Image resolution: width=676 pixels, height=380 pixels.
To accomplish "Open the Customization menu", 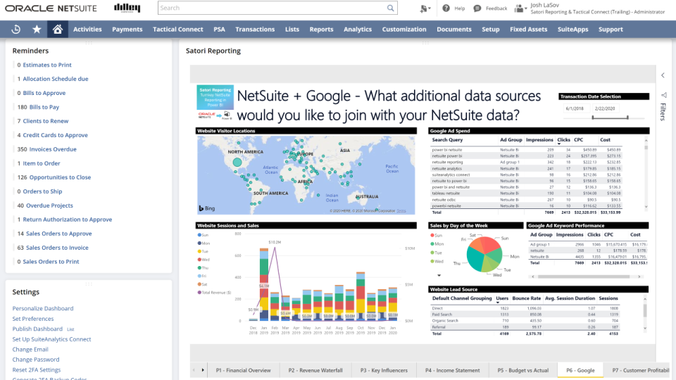I will click(404, 30).
